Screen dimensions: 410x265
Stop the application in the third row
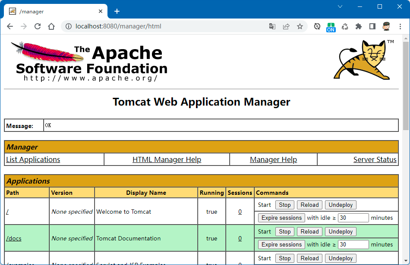point(285,258)
